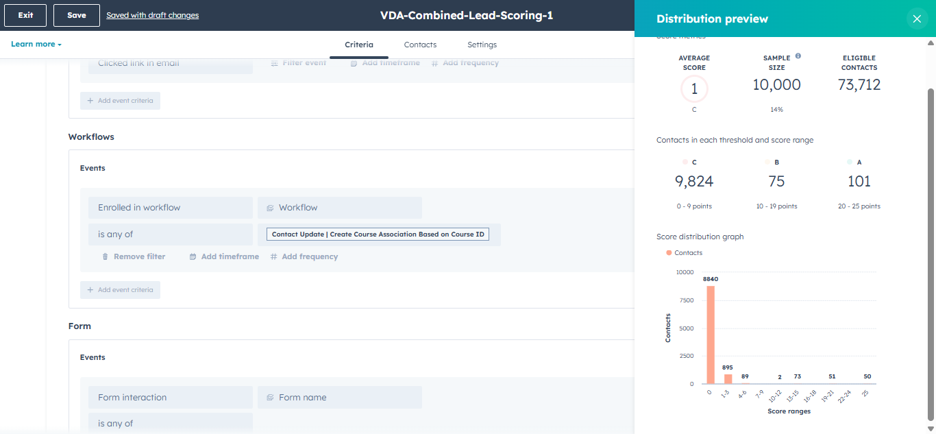Viewport: 936px width, 434px height.
Task: Click the graph value label 73
Action: click(798, 376)
